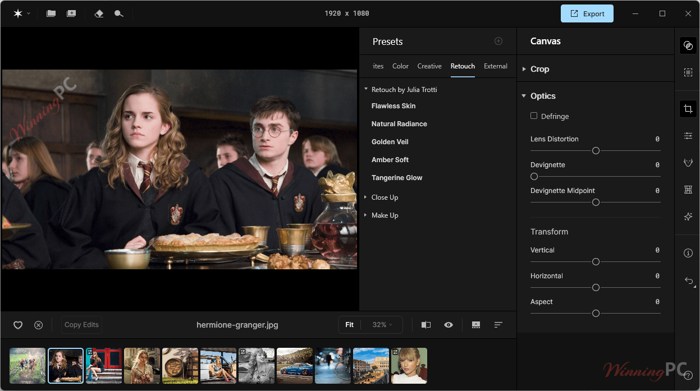Open the Luminar star logo menu
700x391 pixels.
coord(22,13)
